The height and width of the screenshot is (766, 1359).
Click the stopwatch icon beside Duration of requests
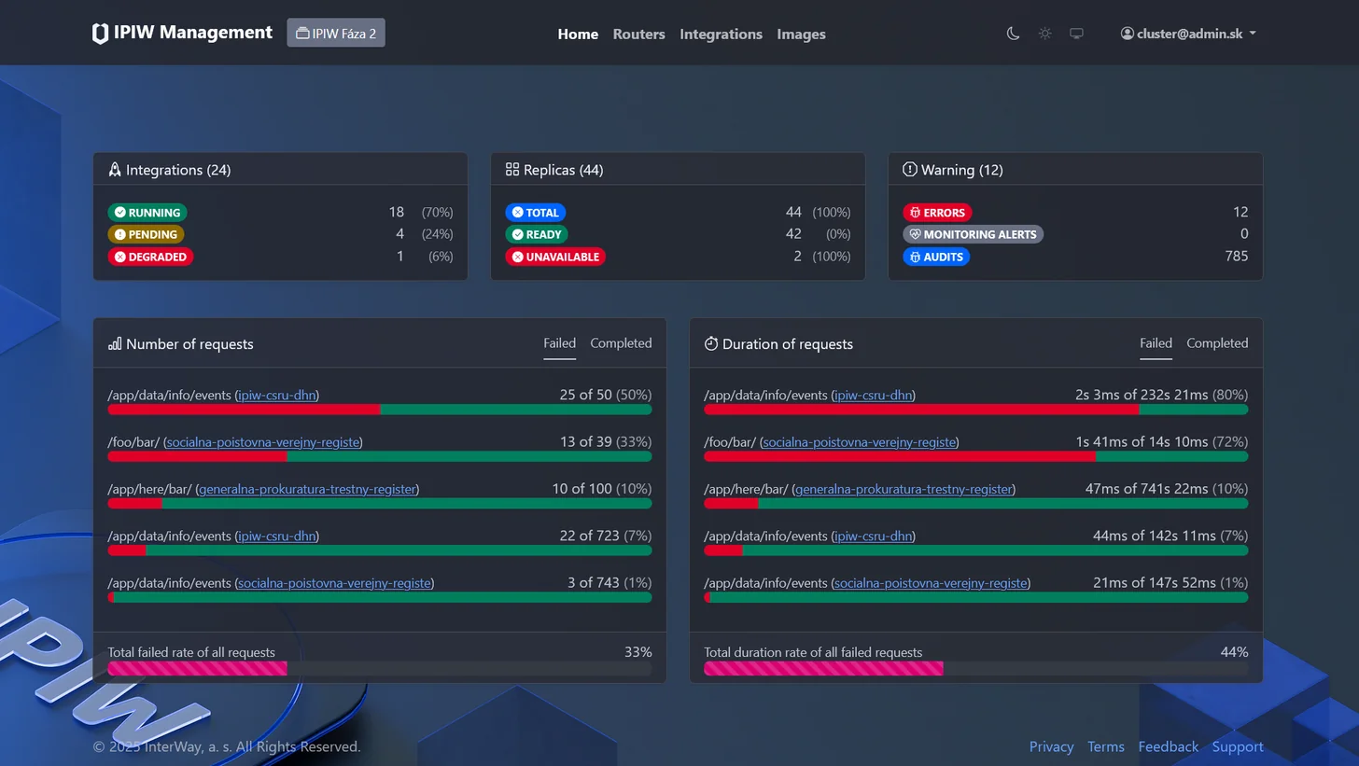click(x=711, y=343)
